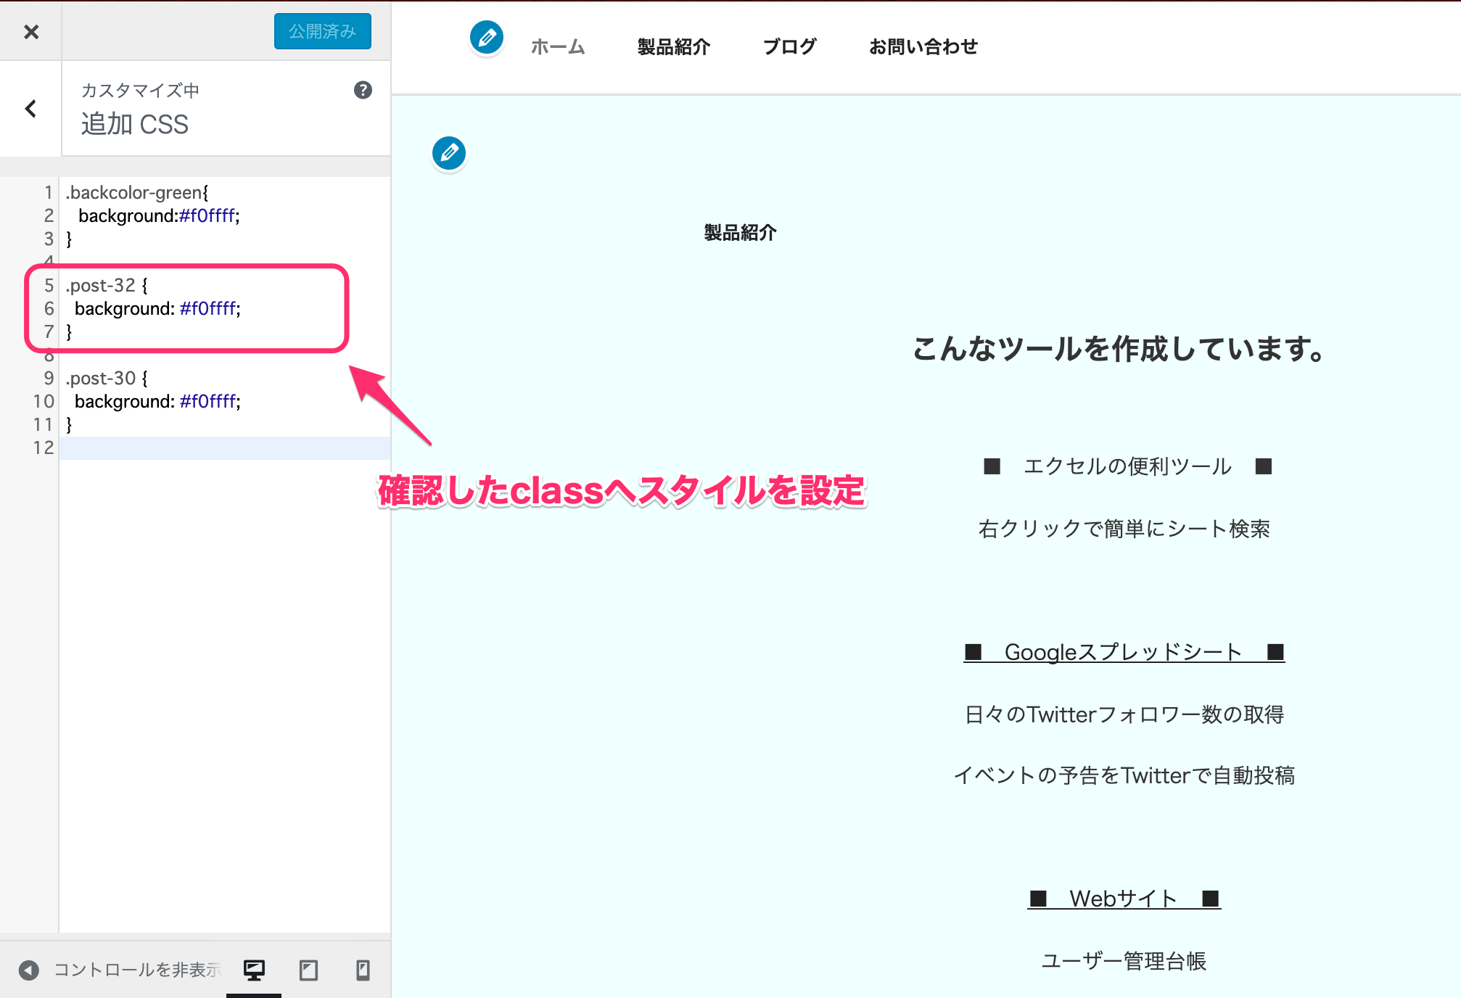This screenshot has width=1461, height=998.
Task: Select the desktop preview icon
Action: pyautogui.click(x=254, y=968)
